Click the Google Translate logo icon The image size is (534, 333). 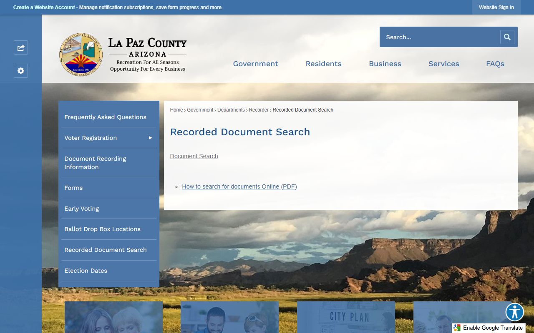457,328
